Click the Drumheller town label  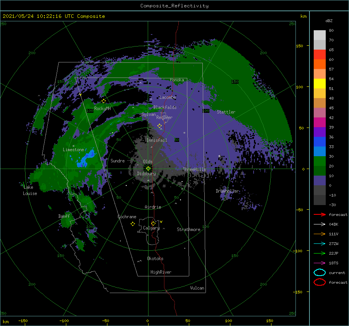227,191
